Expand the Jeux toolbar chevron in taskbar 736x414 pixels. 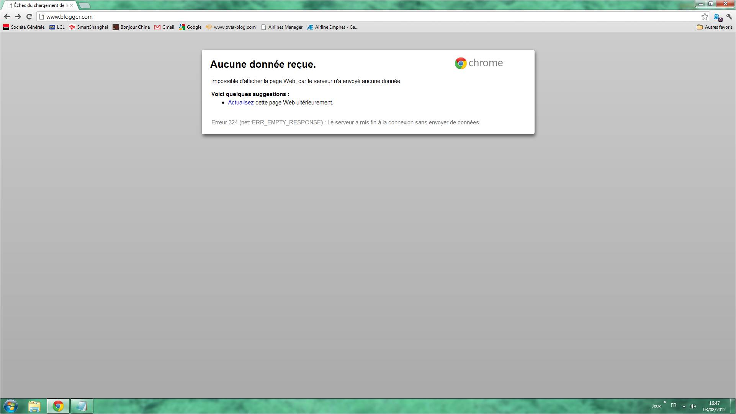click(665, 402)
